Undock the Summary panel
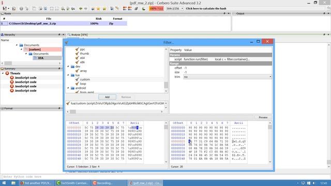The width and height of the screenshot is (331, 186). [59, 69]
